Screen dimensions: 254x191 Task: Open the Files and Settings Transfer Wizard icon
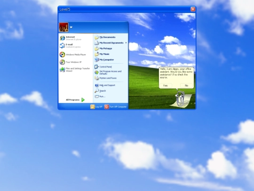tap(63, 69)
